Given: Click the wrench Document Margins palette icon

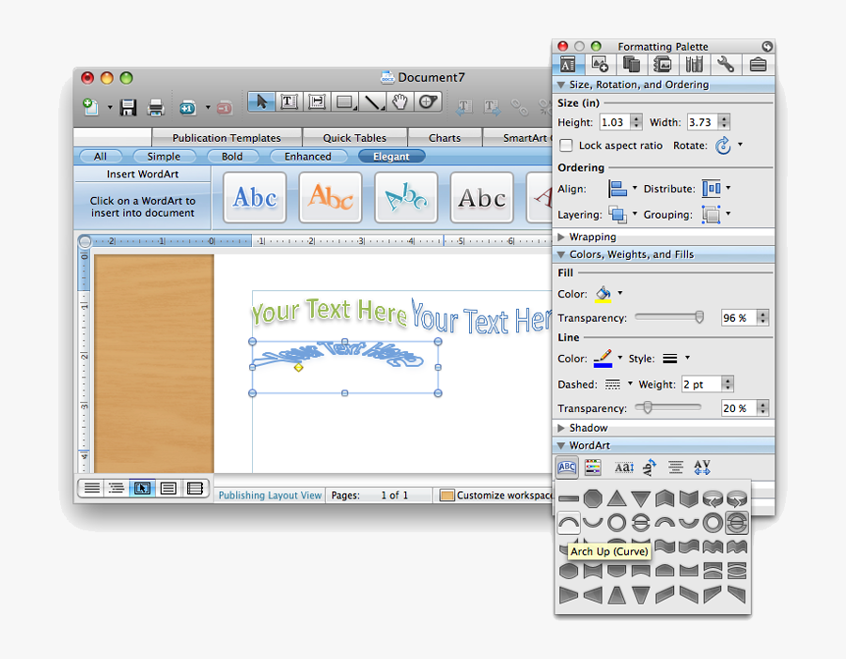Looking at the screenshot, I should pos(727,64).
